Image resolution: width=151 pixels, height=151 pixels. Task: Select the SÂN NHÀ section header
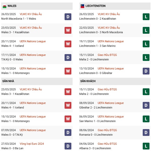point(37,81)
